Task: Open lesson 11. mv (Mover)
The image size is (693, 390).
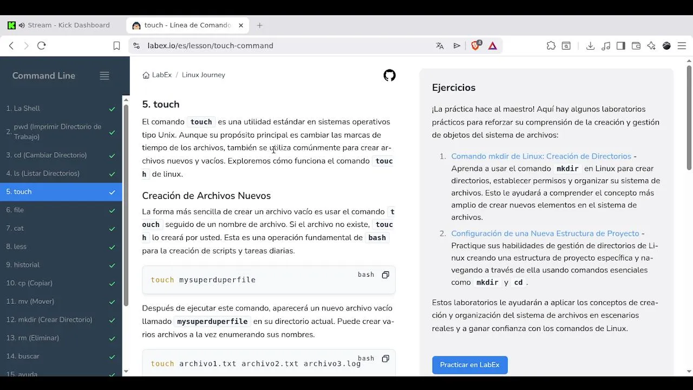Action: [x=61, y=302]
